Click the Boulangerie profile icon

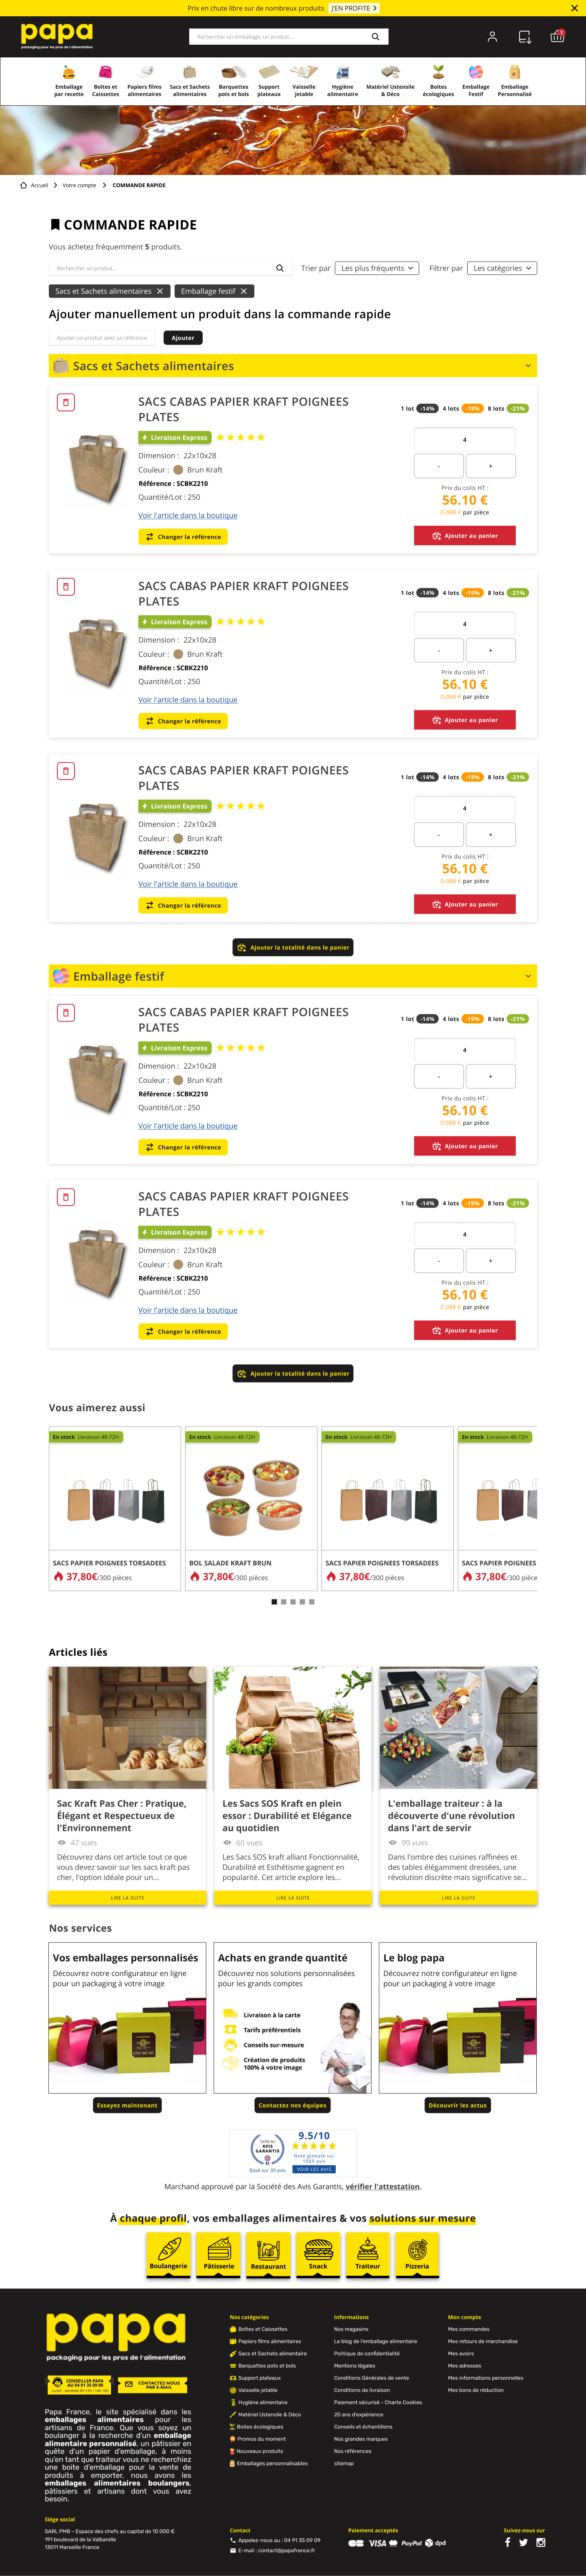pyautogui.click(x=168, y=2251)
